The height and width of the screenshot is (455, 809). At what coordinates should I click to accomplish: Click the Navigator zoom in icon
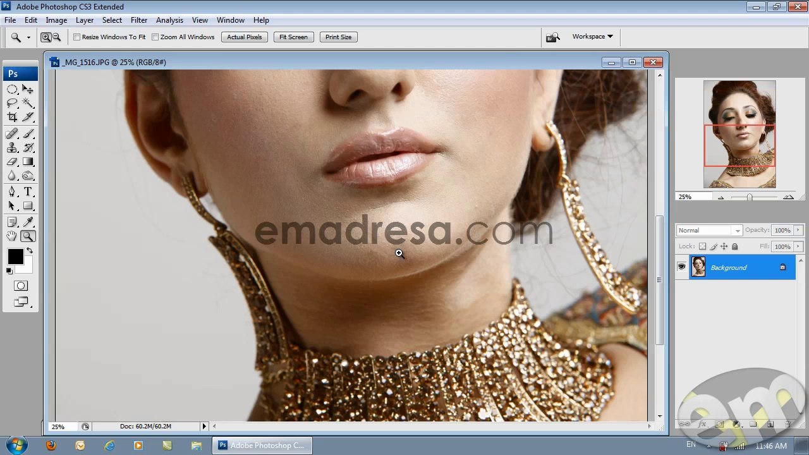[x=788, y=198]
